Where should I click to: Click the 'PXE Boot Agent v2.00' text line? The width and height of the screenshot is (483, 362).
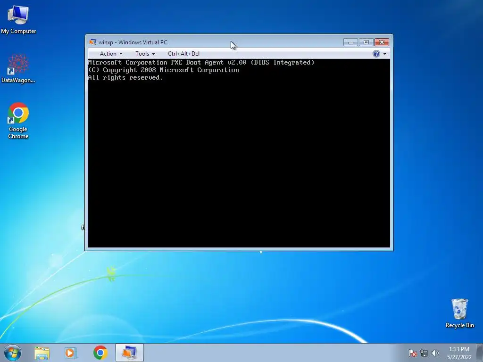click(x=201, y=63)
